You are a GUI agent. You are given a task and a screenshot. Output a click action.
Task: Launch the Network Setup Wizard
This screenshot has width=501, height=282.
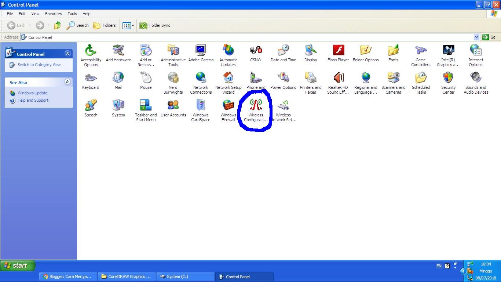228,79
